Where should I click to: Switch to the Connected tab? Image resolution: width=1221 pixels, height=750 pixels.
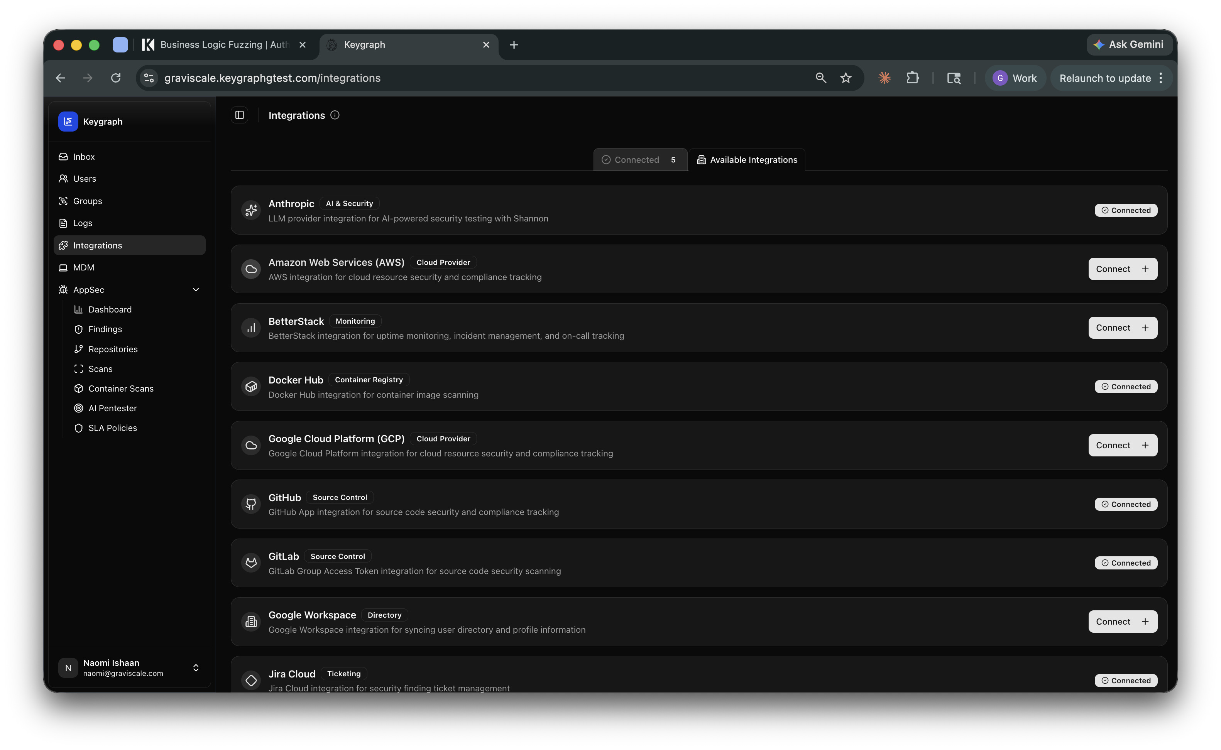640,160
